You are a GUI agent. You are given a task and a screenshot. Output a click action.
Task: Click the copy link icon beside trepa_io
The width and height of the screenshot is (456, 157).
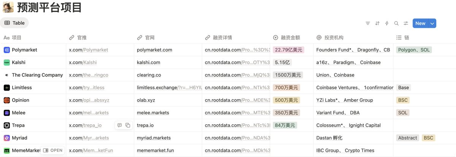coord(128,125)
